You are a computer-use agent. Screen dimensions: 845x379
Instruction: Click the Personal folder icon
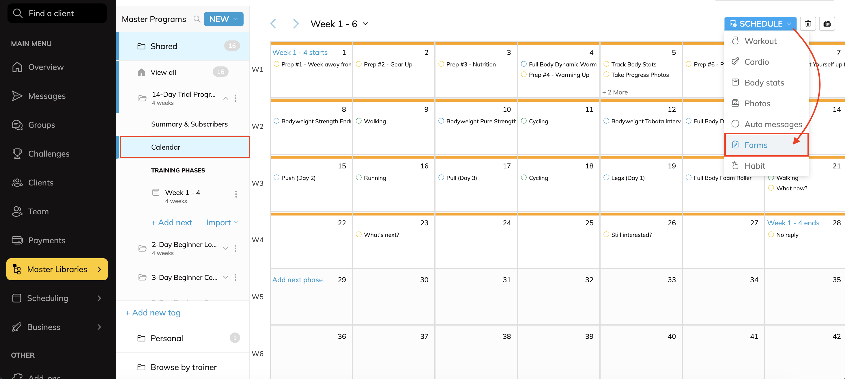[x=141, y=338]
